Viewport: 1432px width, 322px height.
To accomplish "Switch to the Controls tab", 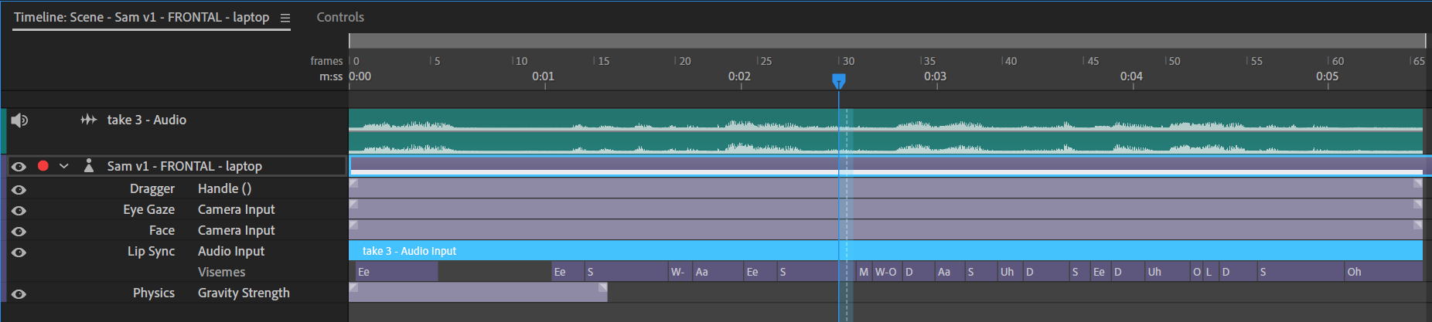I will (x=340, y=17).
